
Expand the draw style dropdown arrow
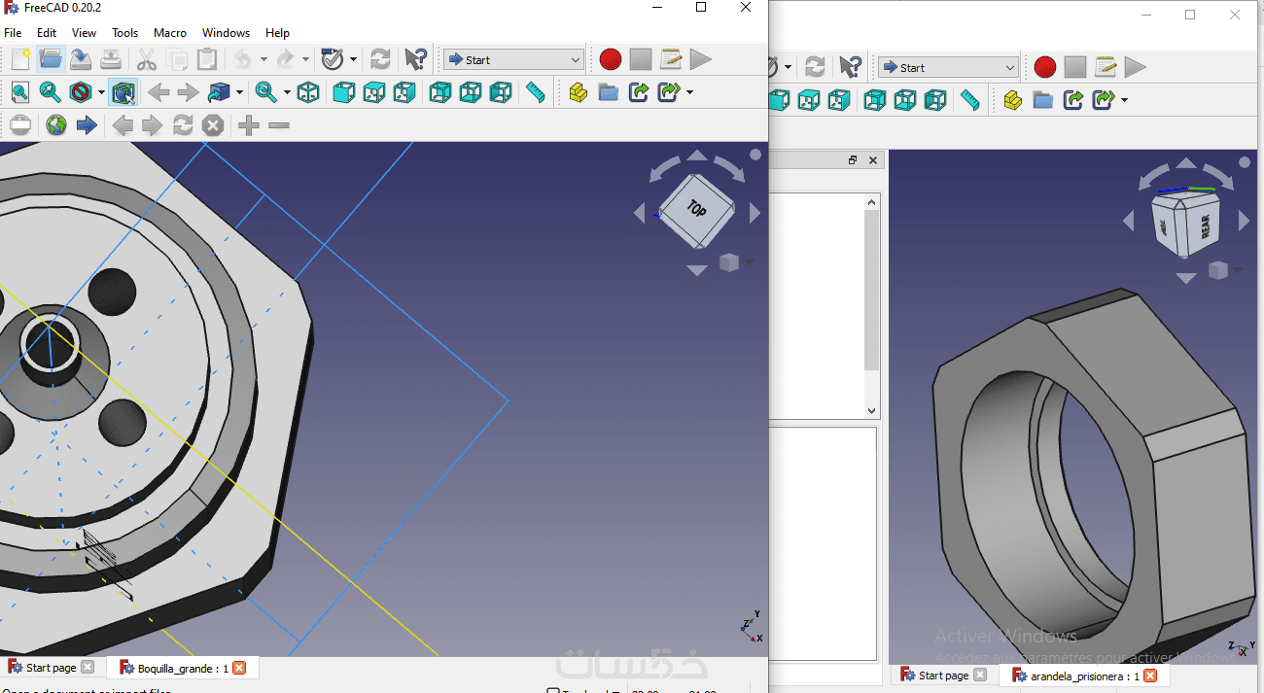(x=101, y=92)
